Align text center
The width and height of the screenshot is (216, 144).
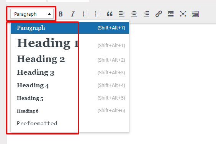[134, 14]
